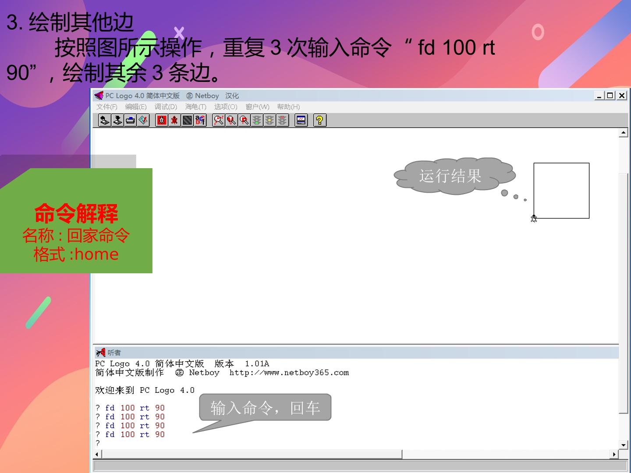Click the red turtle icon on grey background
This screenshot has width=631, height=473.
(174, 120)
